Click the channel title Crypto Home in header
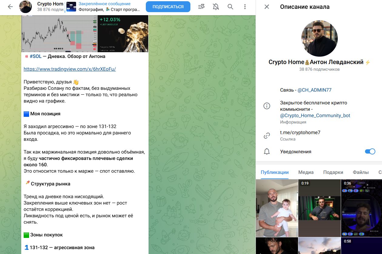The width and height of the screenshot is (382, 254). [50, 4]
